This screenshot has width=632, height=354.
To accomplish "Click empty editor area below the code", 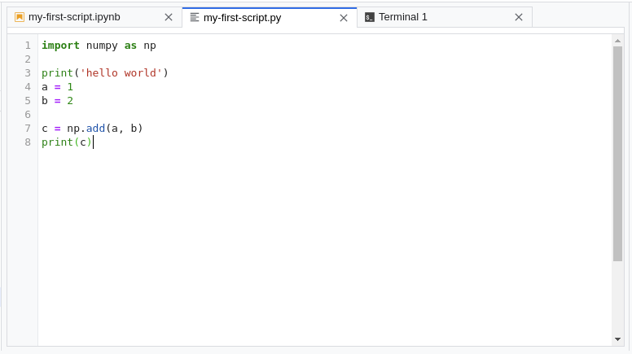I will (x=309, y=244).
